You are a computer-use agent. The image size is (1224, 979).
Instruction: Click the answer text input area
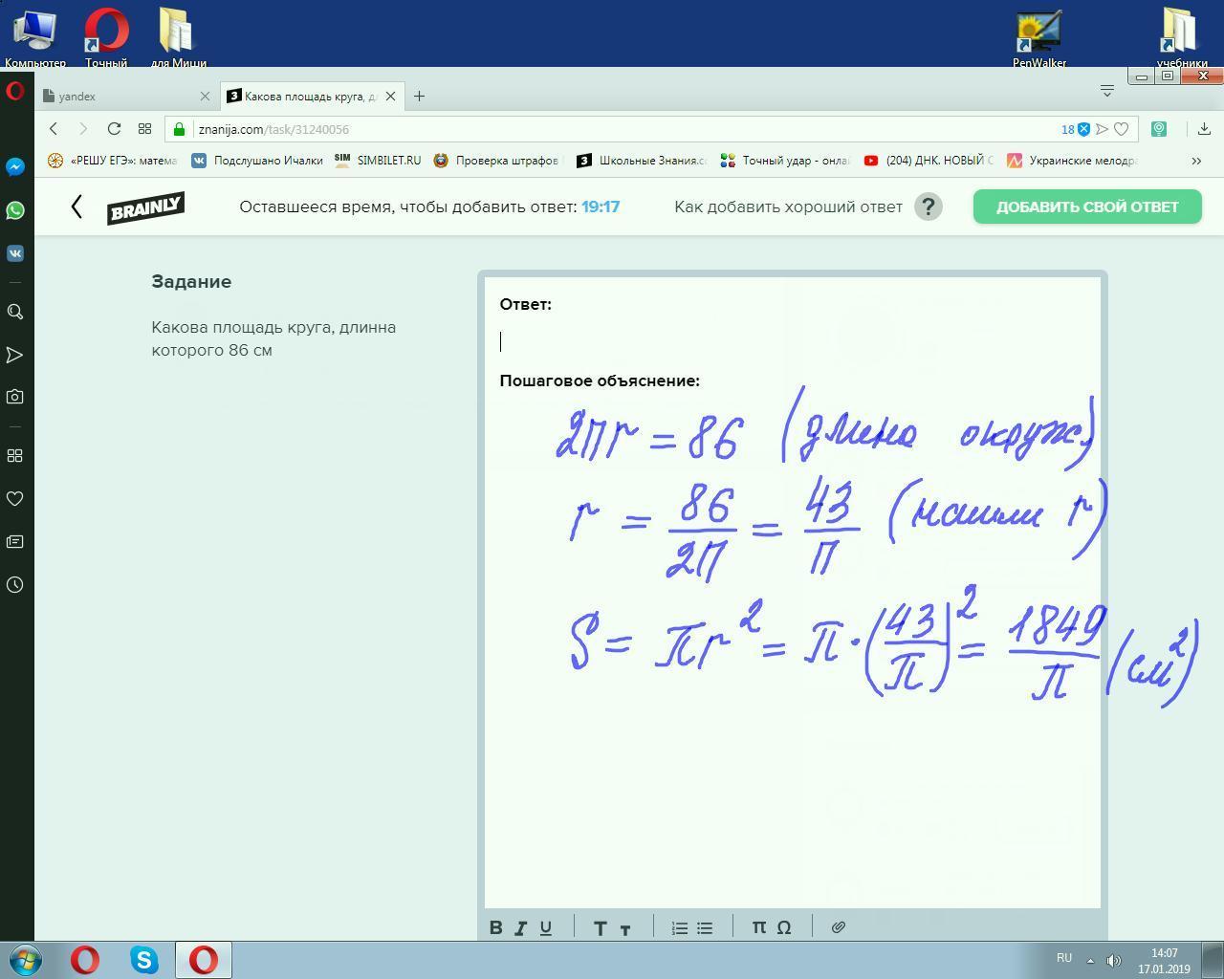(792, 341)
